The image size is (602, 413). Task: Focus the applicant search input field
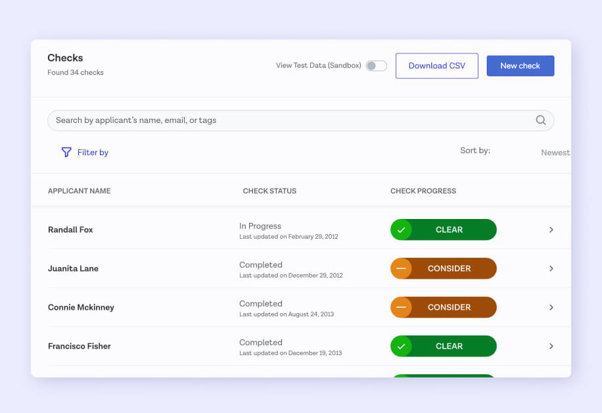tap(300, 120)
